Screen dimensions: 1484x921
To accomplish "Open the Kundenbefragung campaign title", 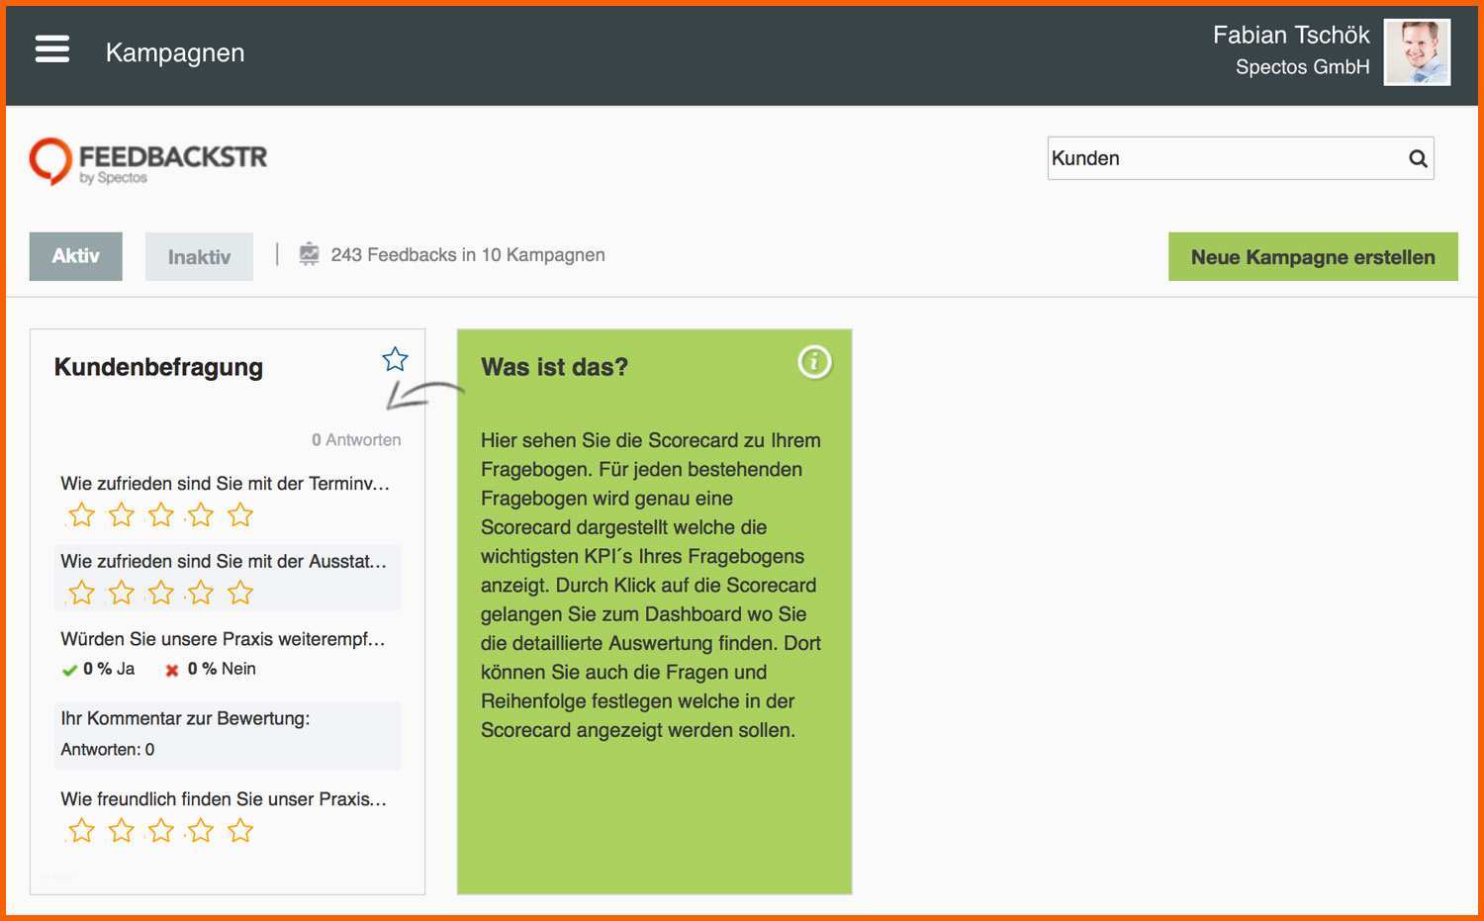I will click(158, 367).
